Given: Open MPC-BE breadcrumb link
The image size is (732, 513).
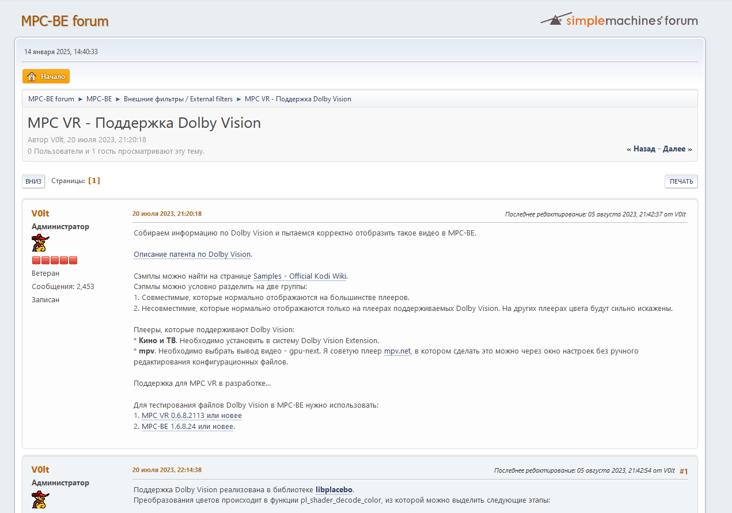Looking at the screenshot, I should click(x=99, y=99).
